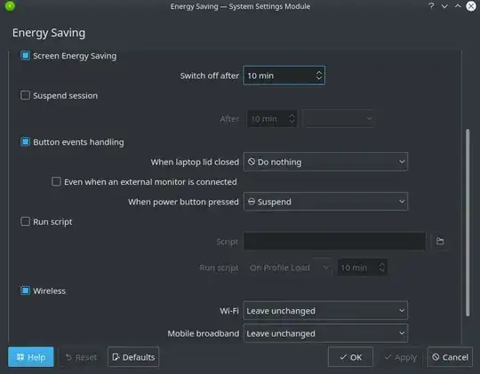Click the Script path input field
The height and width of the screenshot is (374, 480).
point(334,242)
